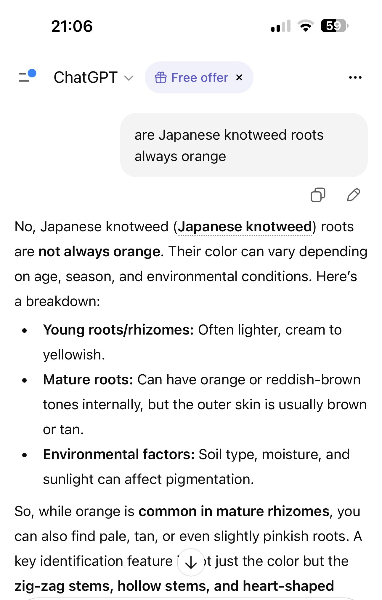
Task: Tap the battery level indicator
Action: (334, 26)
